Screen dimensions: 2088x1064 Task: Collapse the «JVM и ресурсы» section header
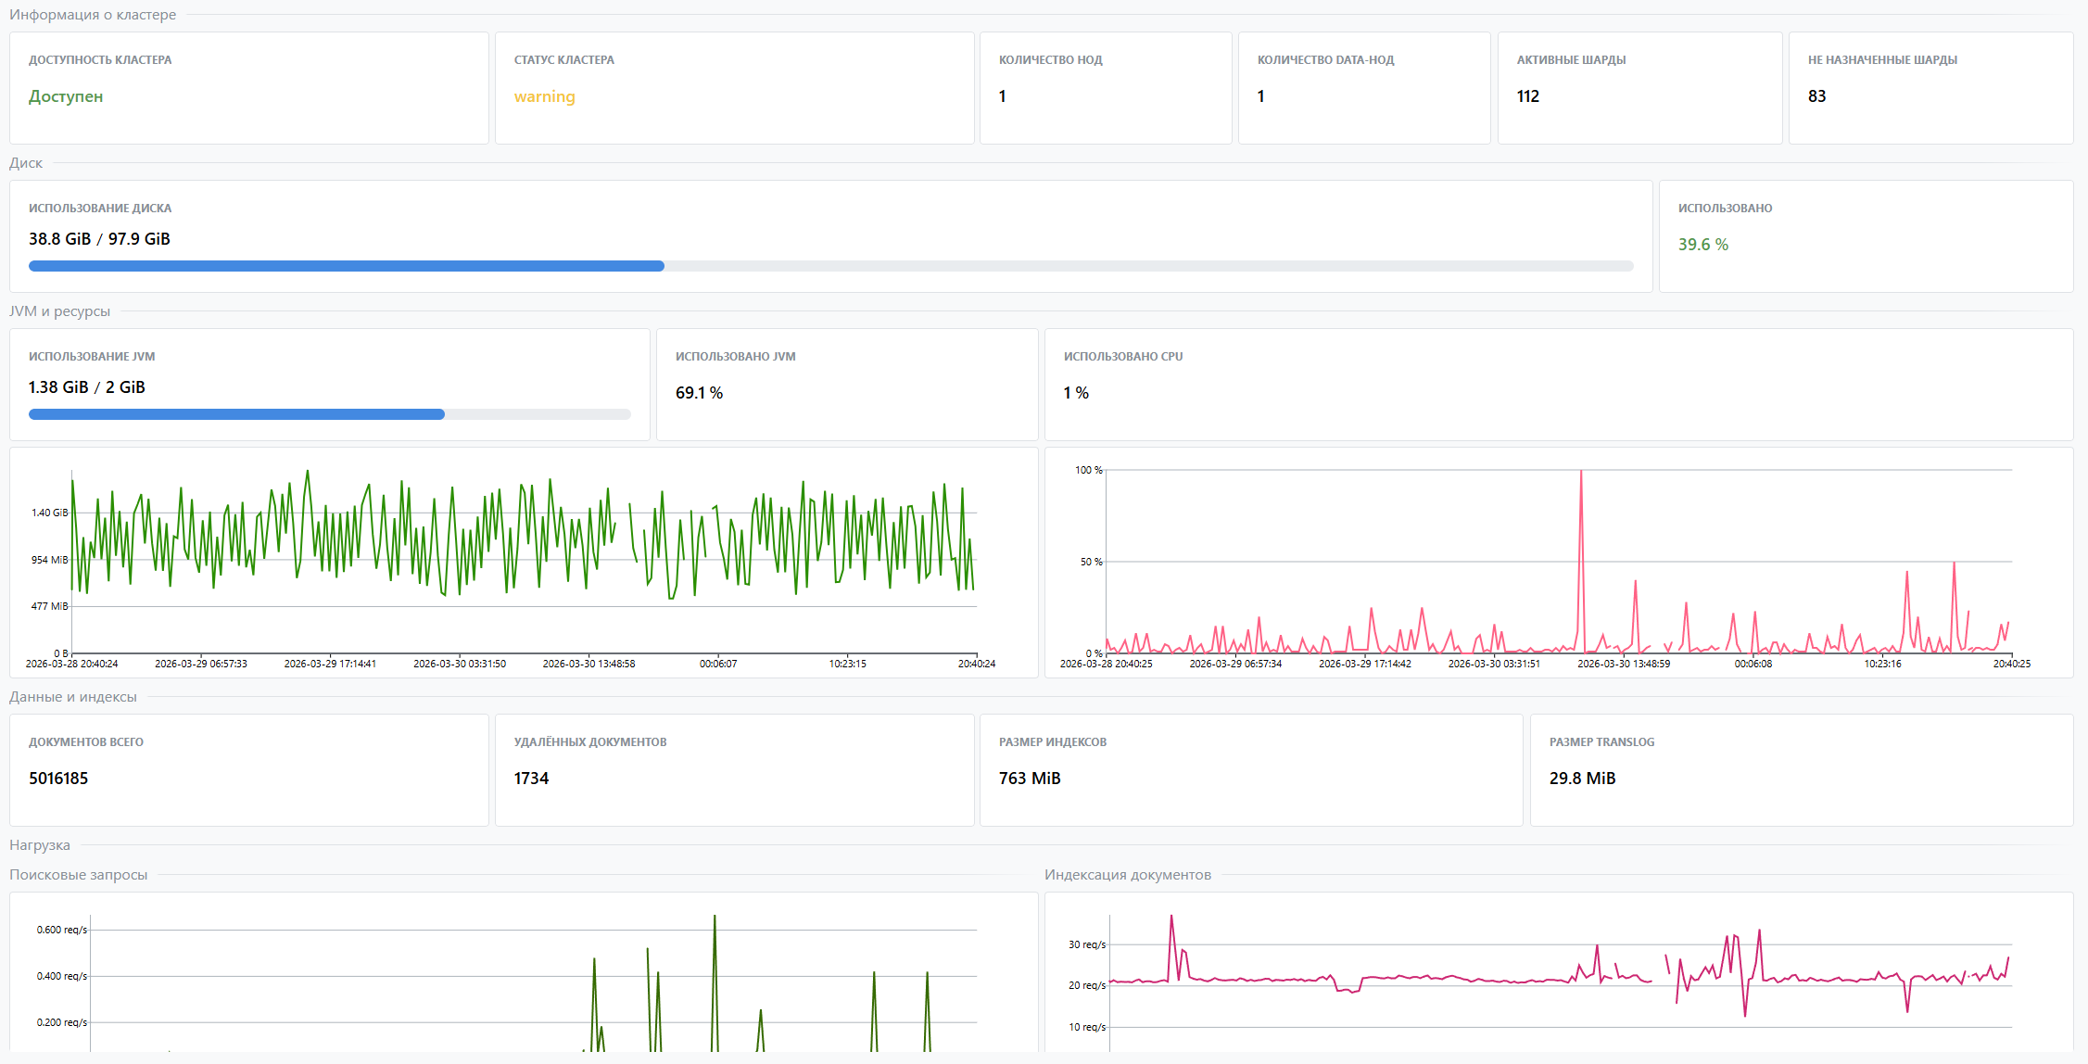58,311
